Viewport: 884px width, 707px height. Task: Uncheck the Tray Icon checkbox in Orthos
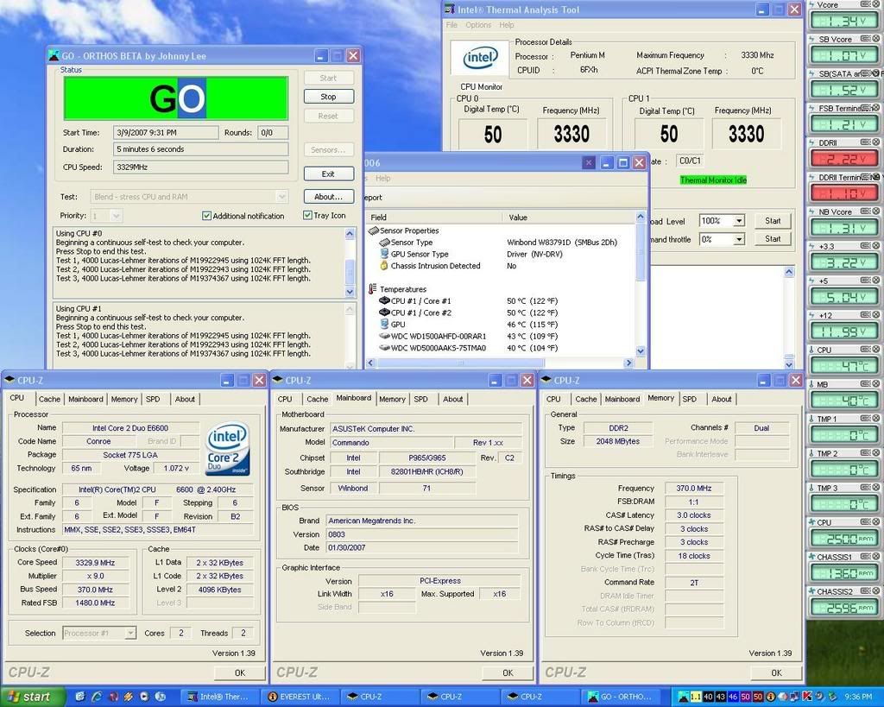tap(307, 216)
